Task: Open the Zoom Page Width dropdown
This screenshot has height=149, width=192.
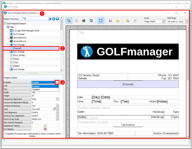Action: 163,22
